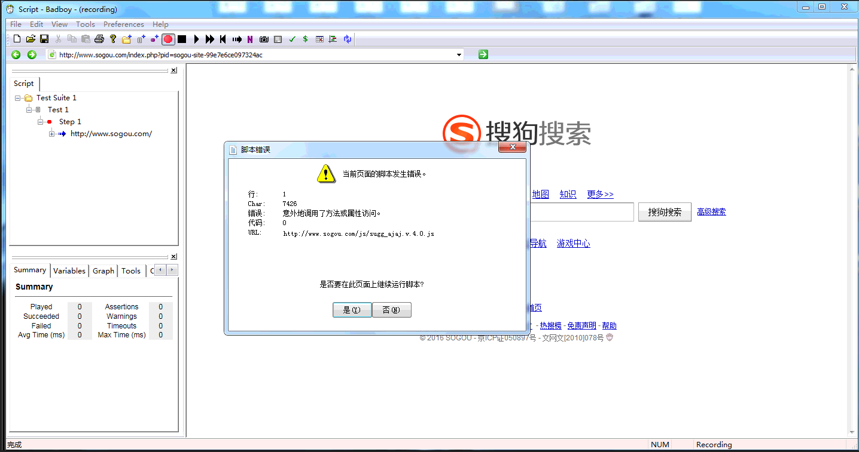Viewport: 859px width, 452px height.
Task: Collapse the Test 1 node
Action: 29,110
